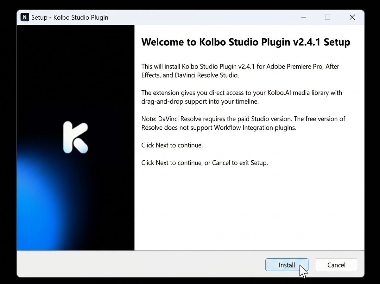
Task: Click the Kolbo K icon in title bar
Action: tap(25, 17)
